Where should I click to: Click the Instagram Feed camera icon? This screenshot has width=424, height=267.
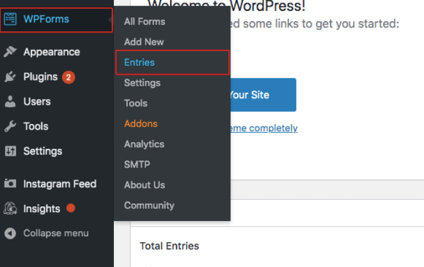(10, 183)
